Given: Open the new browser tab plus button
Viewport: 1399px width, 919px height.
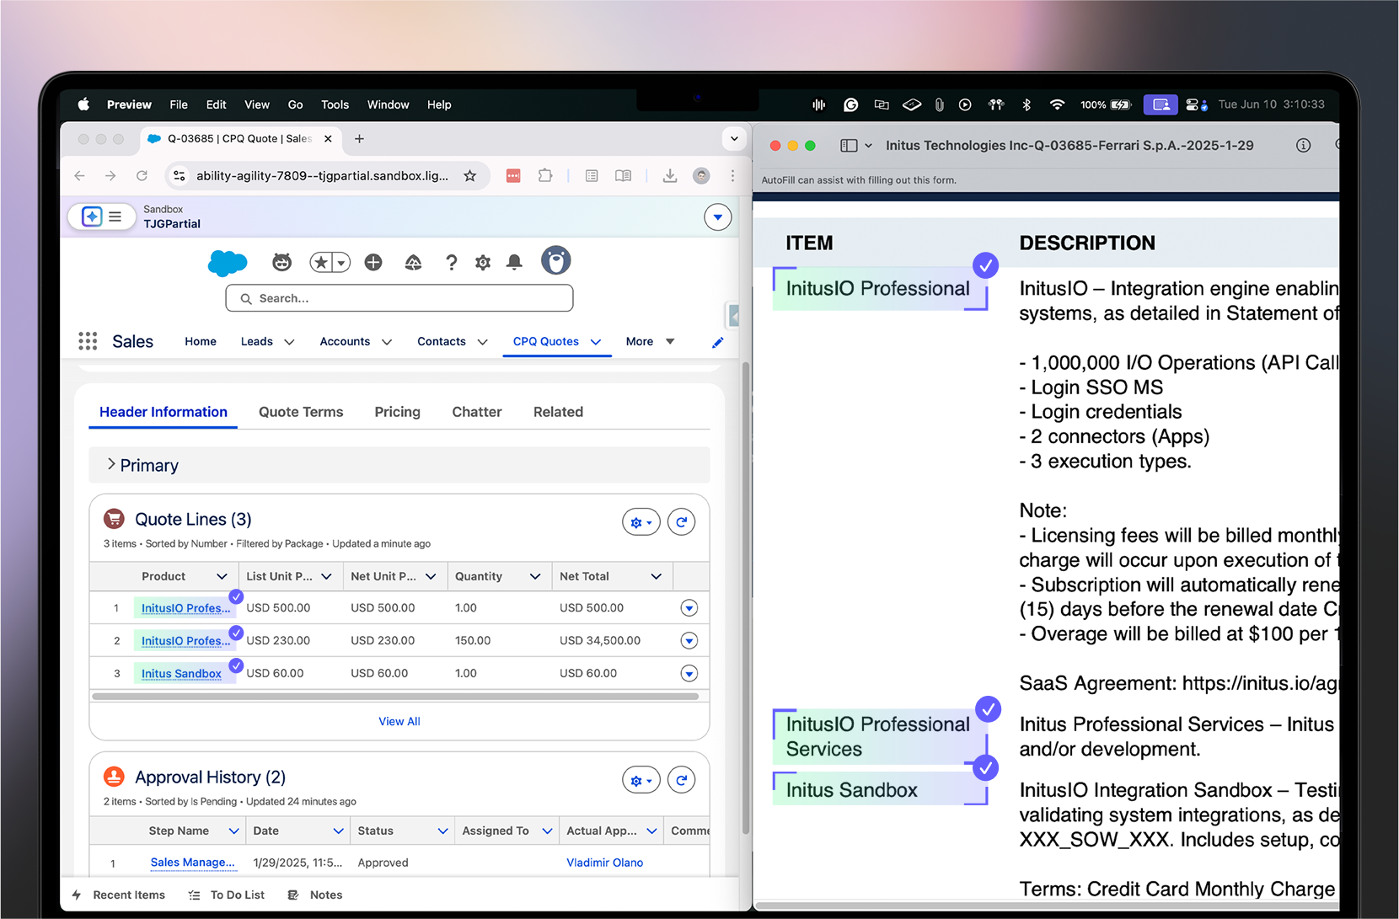Looking at the screenshot, I should (x=359, y=139).
